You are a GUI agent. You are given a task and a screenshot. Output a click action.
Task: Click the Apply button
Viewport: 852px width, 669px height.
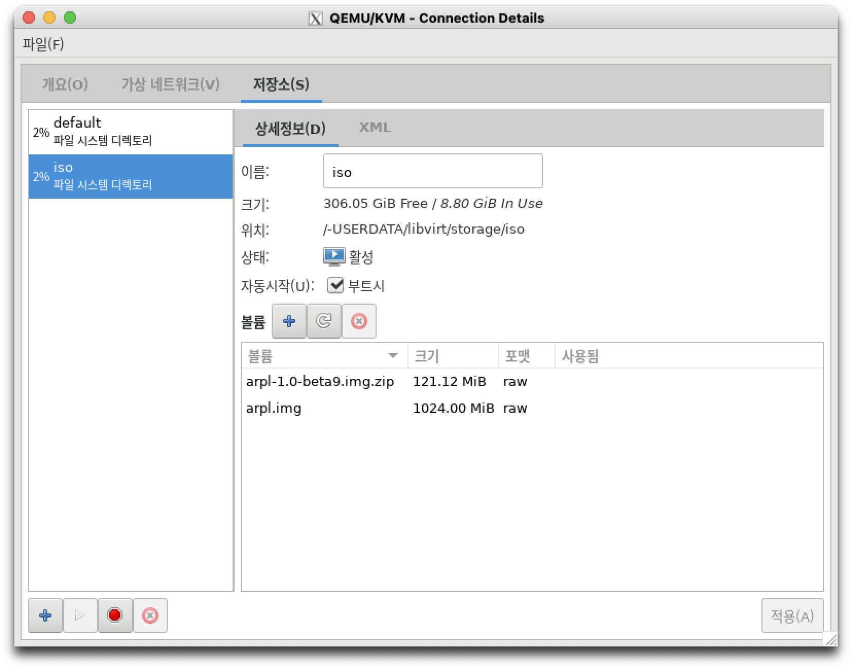[x=792, y=615]
